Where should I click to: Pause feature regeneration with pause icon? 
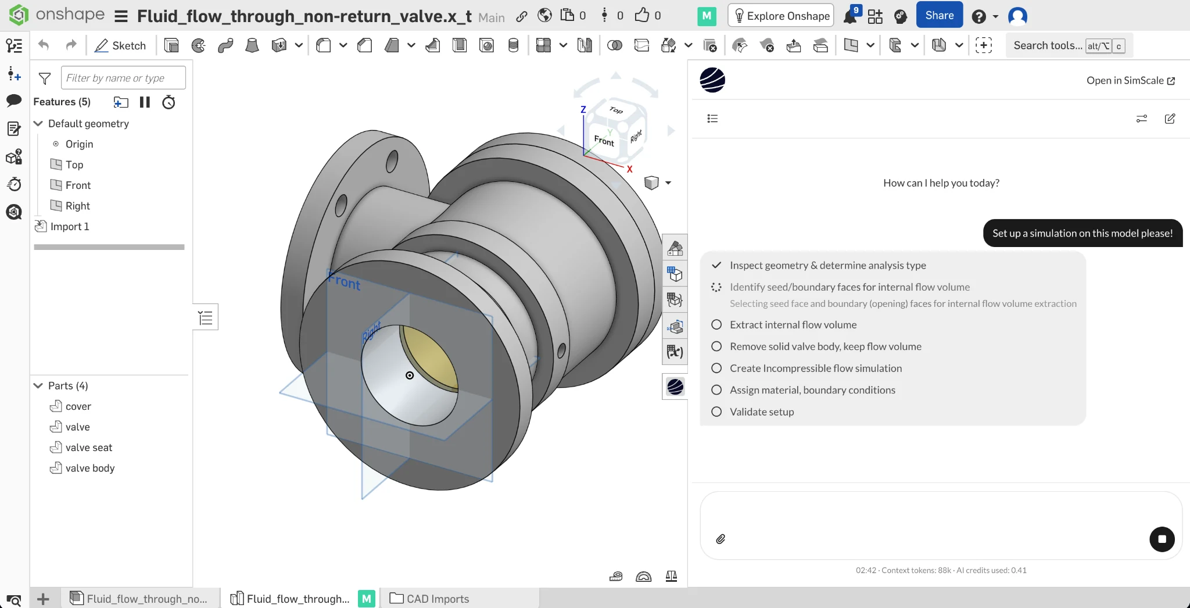pos(145,102)
